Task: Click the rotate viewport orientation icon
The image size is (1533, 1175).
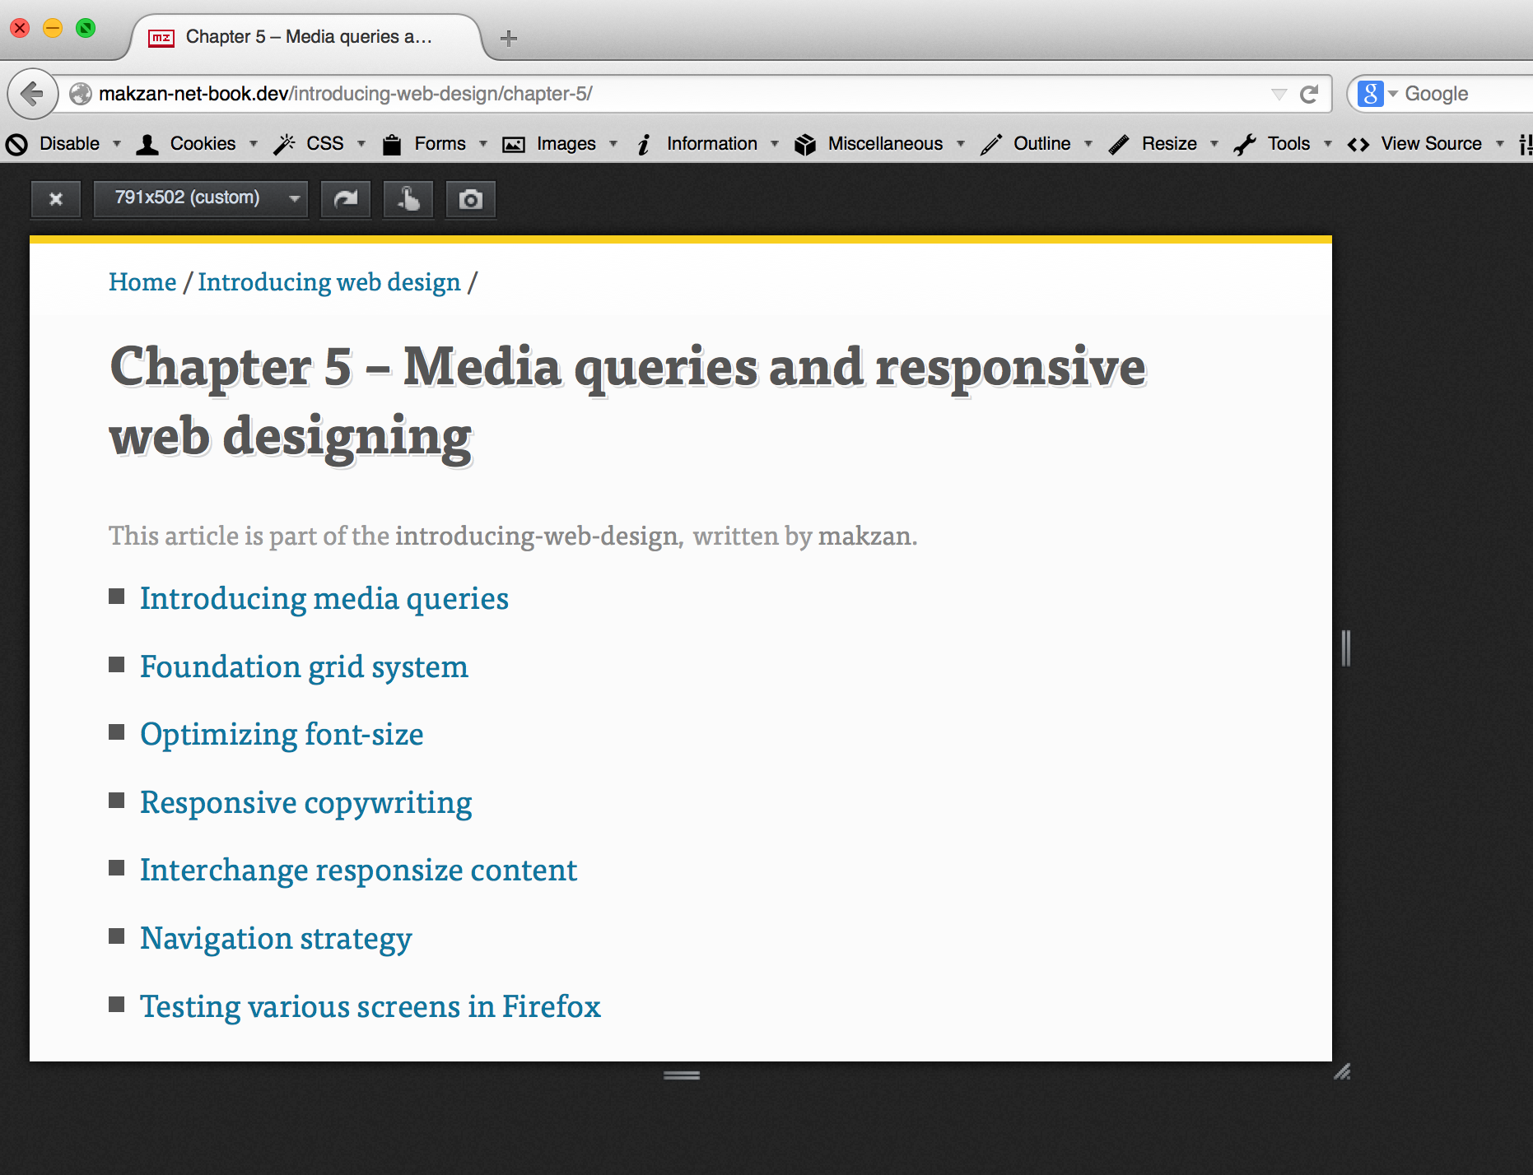Action: coord(345,198)
